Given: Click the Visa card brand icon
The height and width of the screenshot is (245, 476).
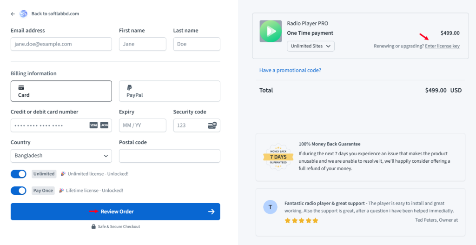Looking at the screenshot, I should pos(93,126).
